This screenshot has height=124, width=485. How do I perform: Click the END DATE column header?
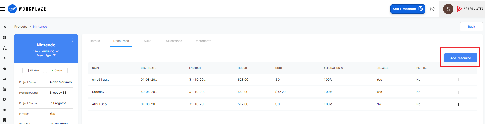(195, 68)
